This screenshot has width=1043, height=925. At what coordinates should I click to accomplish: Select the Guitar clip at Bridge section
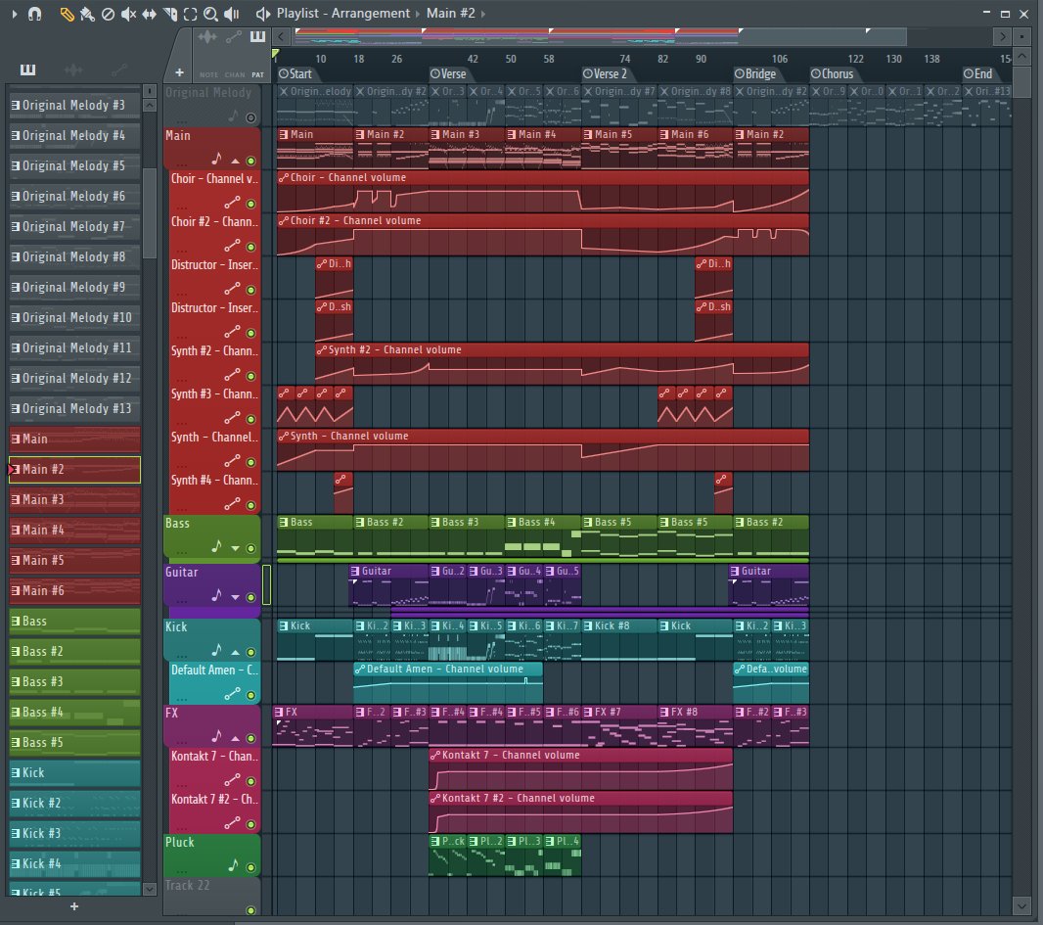pos(769,585)
